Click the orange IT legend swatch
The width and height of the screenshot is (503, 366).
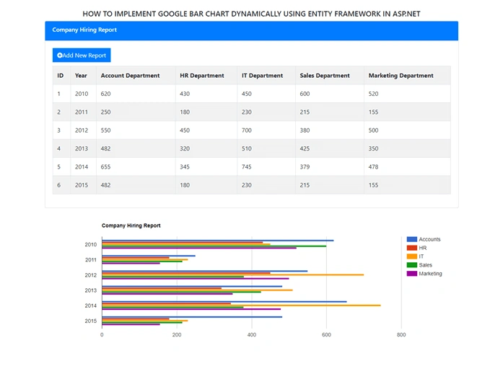(412, 256)
